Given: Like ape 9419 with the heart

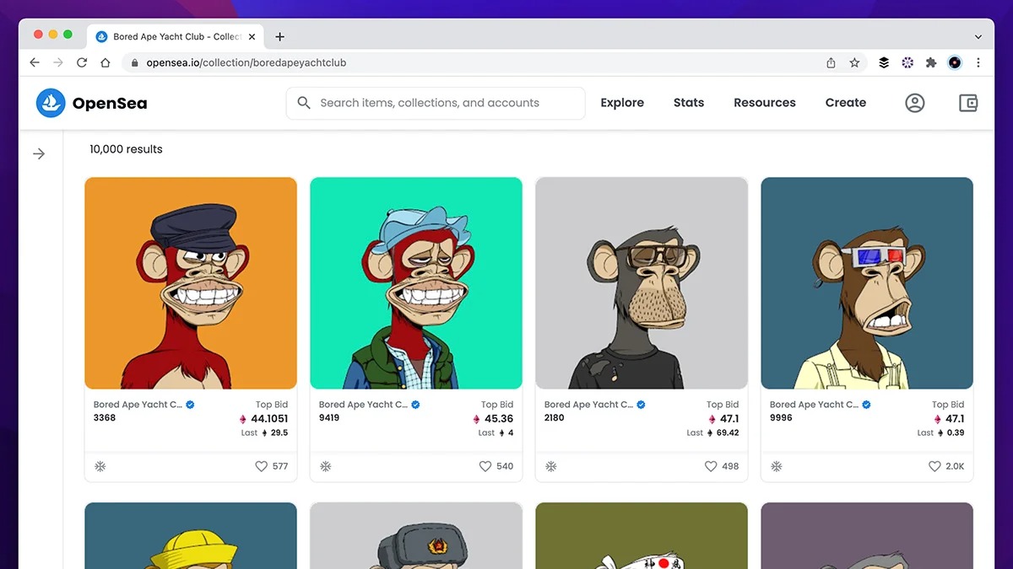Looking at the screenshot, I should (485, 466).
